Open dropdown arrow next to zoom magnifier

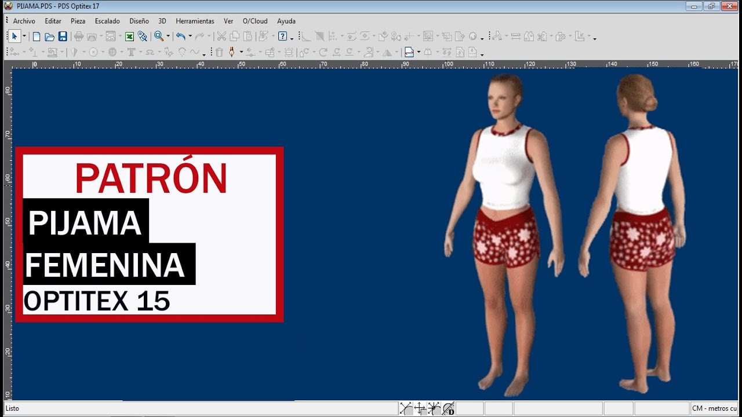(x=168, y=36)
